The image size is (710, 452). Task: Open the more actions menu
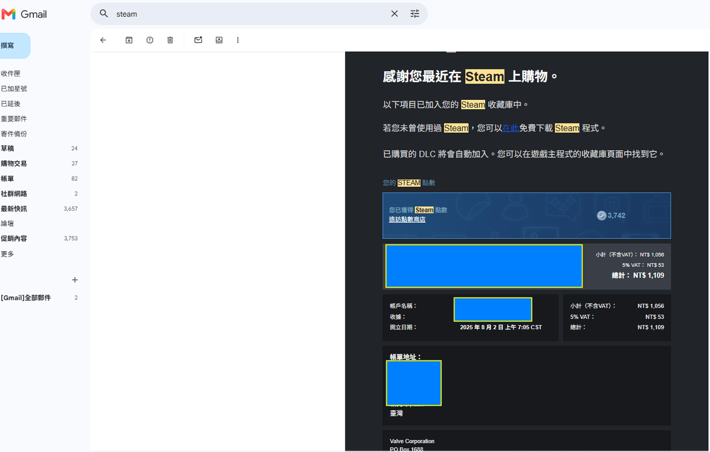coord(238,40)
